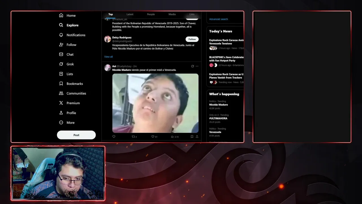This screenshot has height=204, width=362.
Task: Switch to the Lists search tab
Action: pos(192,14)
